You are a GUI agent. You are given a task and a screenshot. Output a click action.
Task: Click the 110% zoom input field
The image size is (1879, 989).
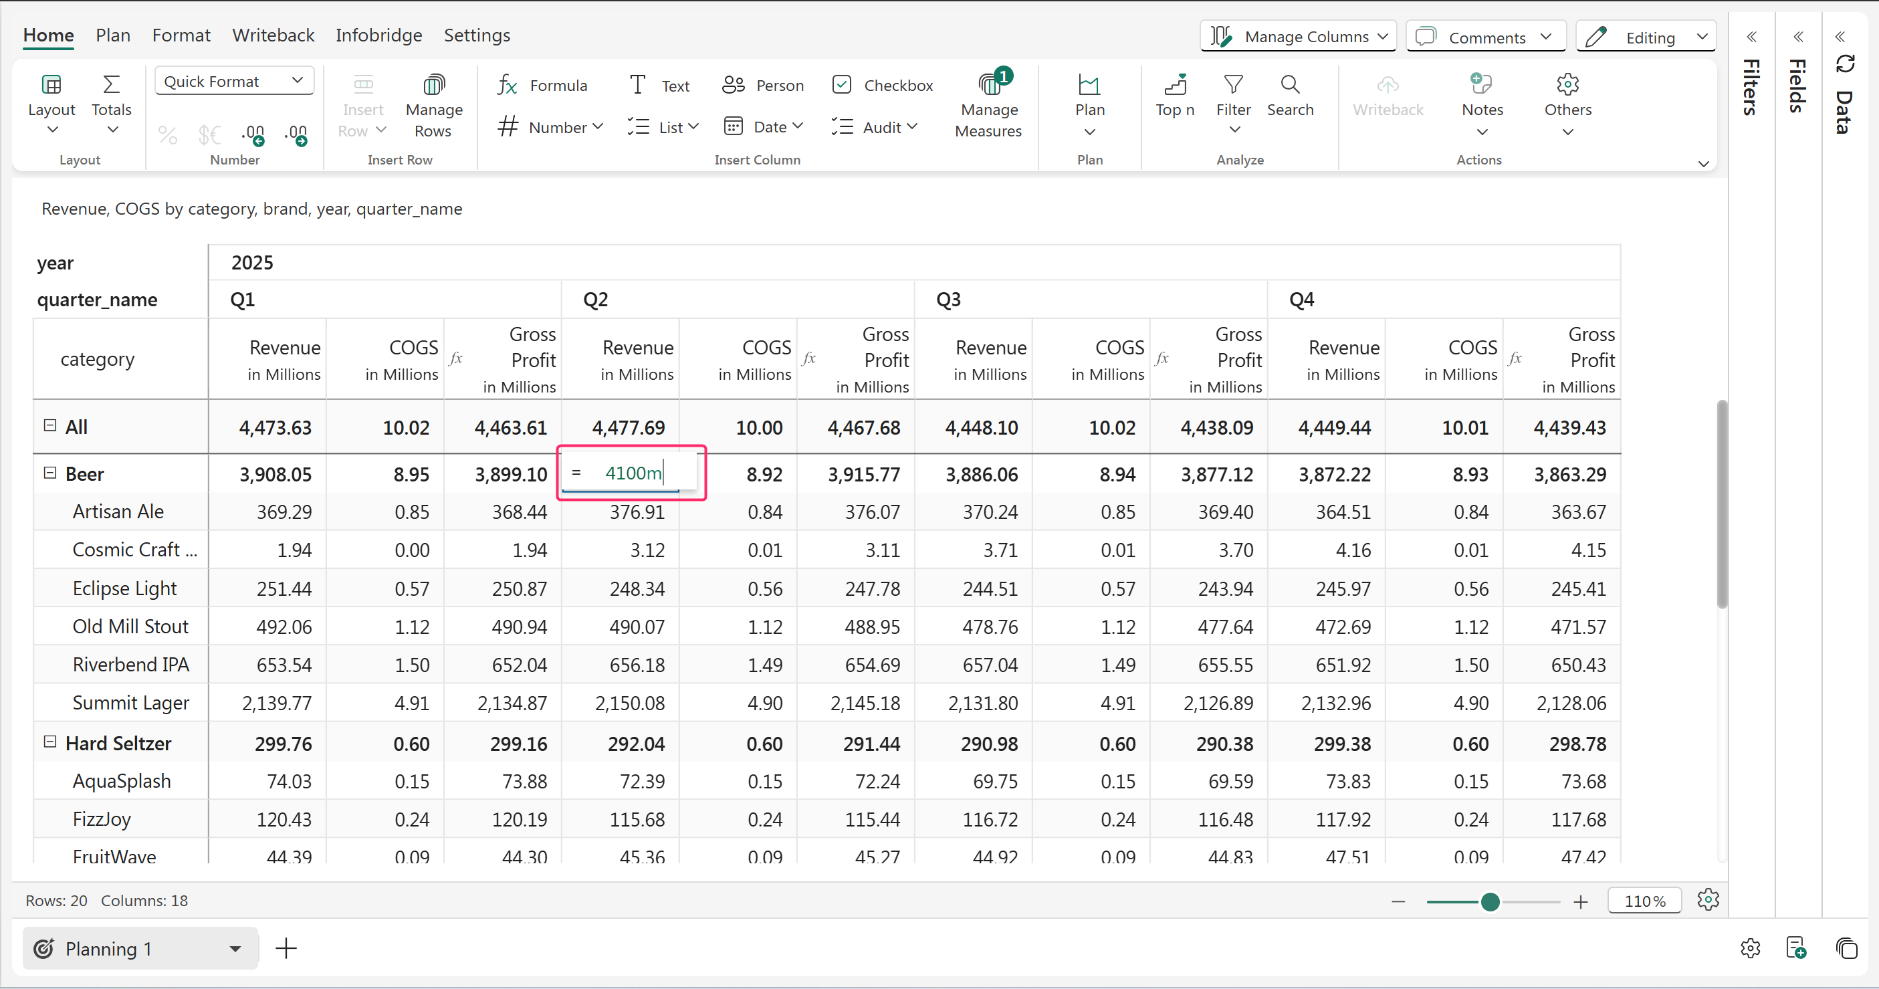(1644, 901)
